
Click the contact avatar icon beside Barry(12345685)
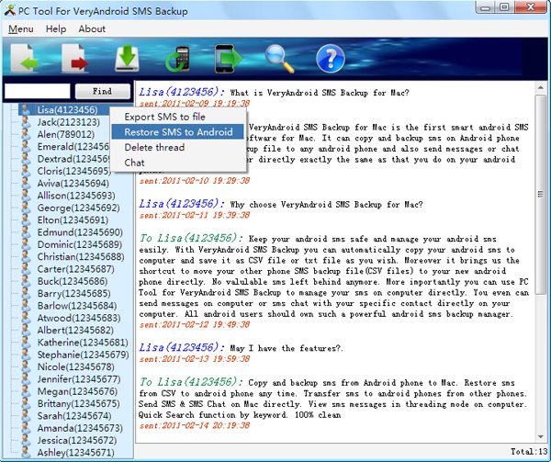[26, 293]
